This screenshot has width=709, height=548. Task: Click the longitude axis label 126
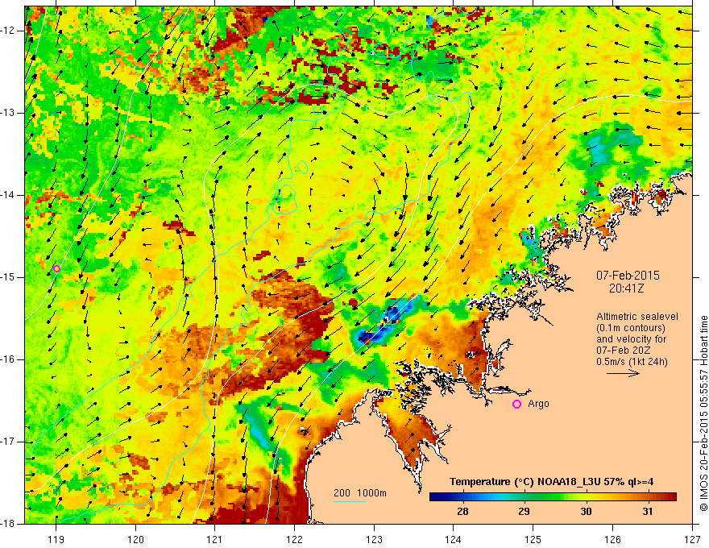tap(612, 539)
